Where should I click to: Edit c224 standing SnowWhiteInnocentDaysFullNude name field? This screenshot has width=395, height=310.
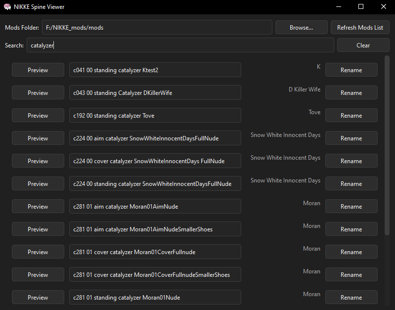coord(155,184)
